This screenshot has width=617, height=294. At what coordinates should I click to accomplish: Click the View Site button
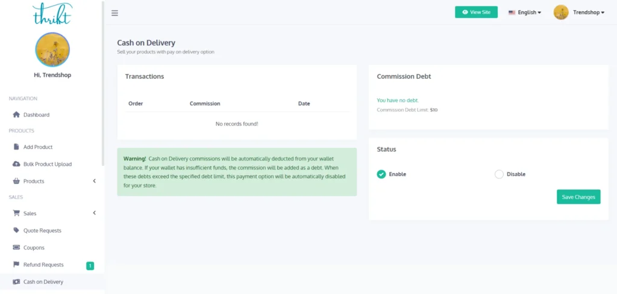(x=476, y=12)
